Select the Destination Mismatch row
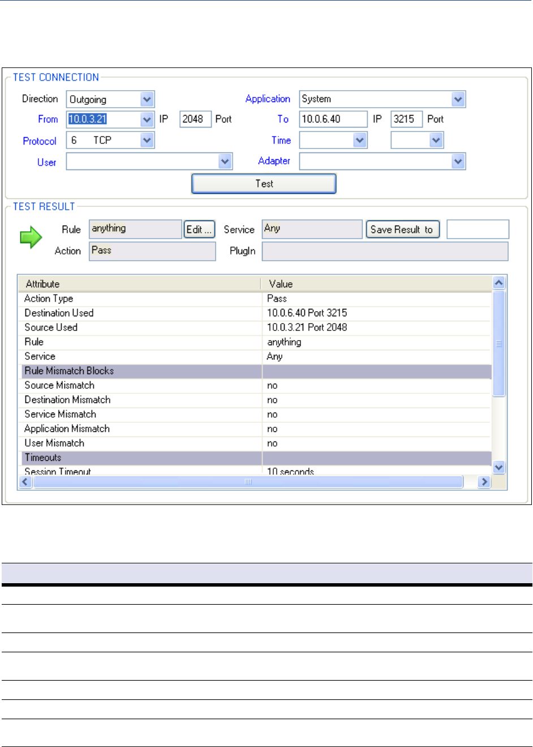533x747 pixels. [x=255, y=400]
